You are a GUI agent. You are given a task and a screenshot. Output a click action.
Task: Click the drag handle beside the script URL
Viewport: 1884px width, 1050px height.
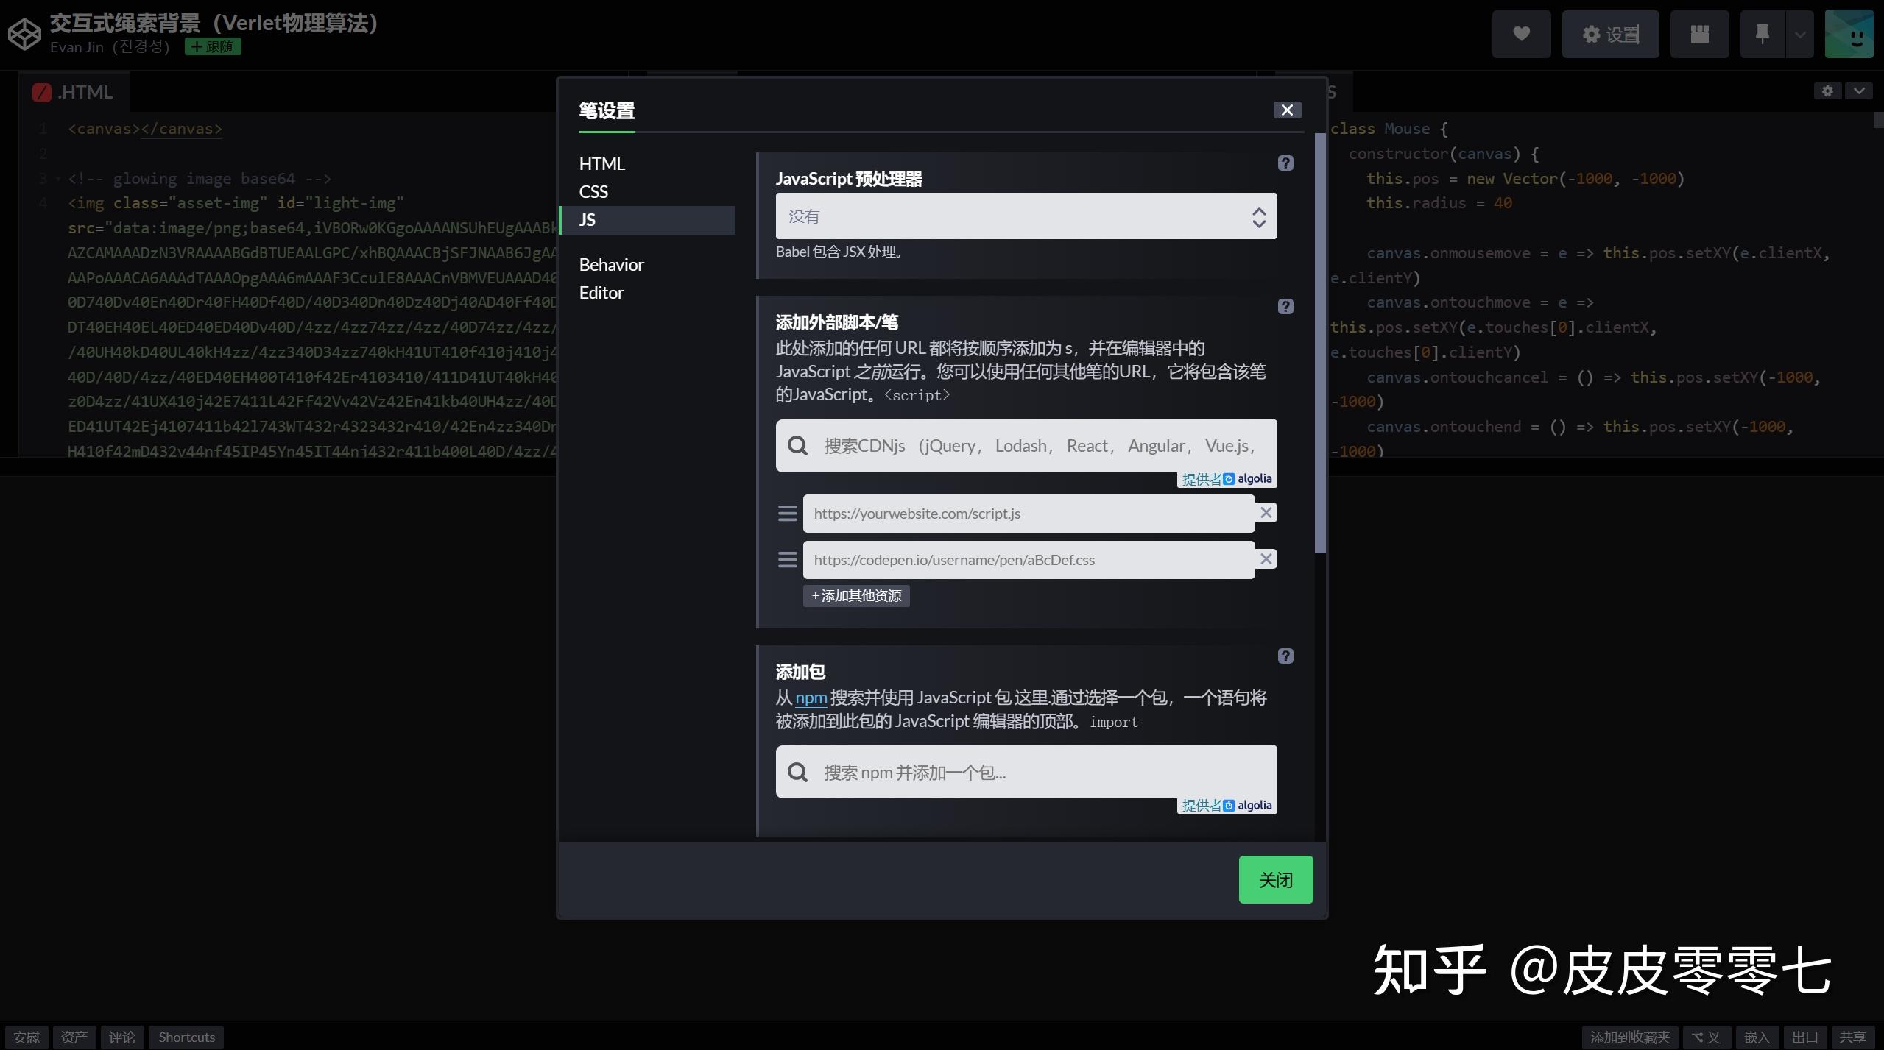pyautogui.click(x=786, y=513)
